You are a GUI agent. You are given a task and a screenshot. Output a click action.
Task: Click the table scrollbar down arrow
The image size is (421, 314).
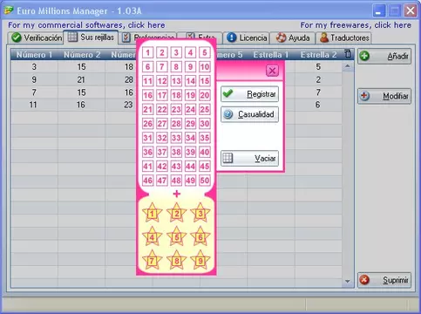[348, 281]
